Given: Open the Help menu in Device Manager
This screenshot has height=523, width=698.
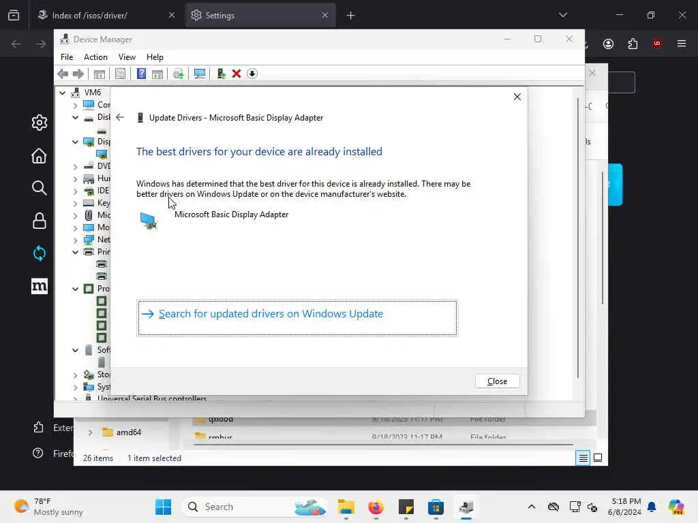Looking at the screenshot, I should point(155,57).
